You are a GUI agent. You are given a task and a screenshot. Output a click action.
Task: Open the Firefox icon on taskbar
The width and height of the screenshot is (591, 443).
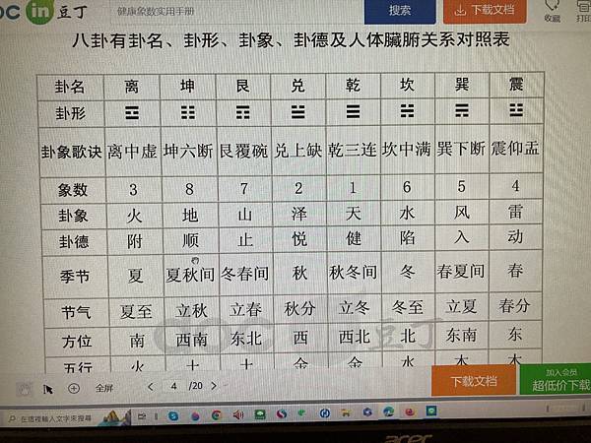click(195, 415)
